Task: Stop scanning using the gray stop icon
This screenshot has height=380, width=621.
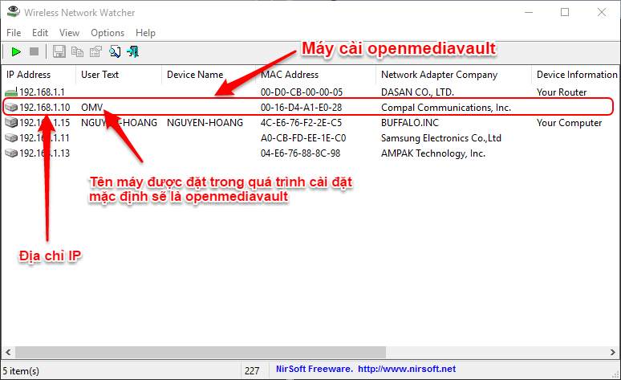Action: (34, 51)
